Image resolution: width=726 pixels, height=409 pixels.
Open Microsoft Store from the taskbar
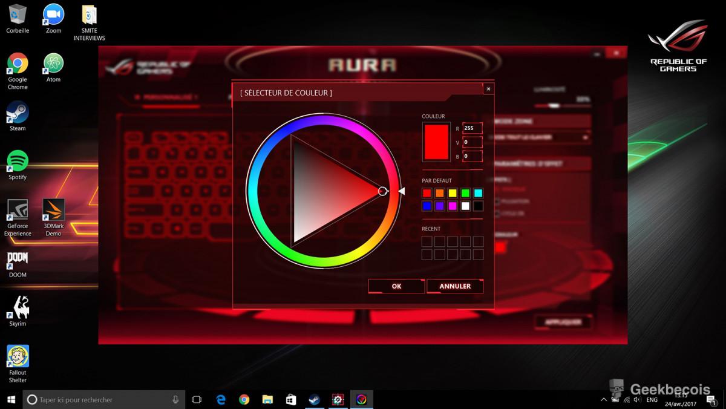coord(291,399)
